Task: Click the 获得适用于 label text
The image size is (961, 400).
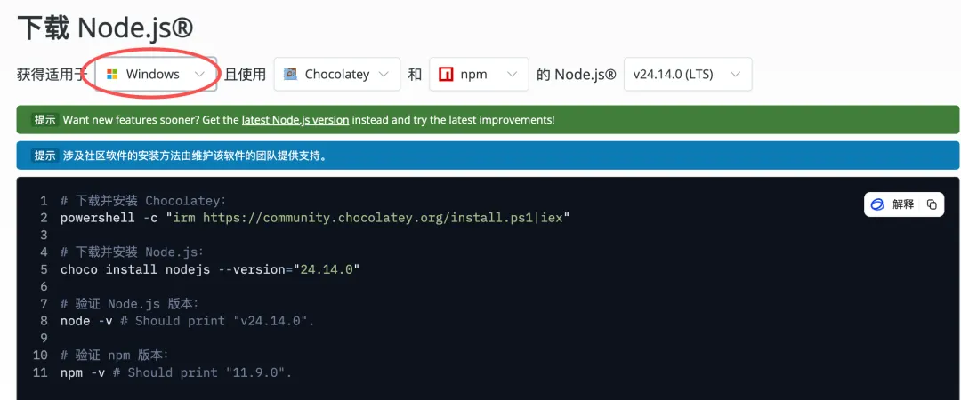Action: (x=54, y=74)
